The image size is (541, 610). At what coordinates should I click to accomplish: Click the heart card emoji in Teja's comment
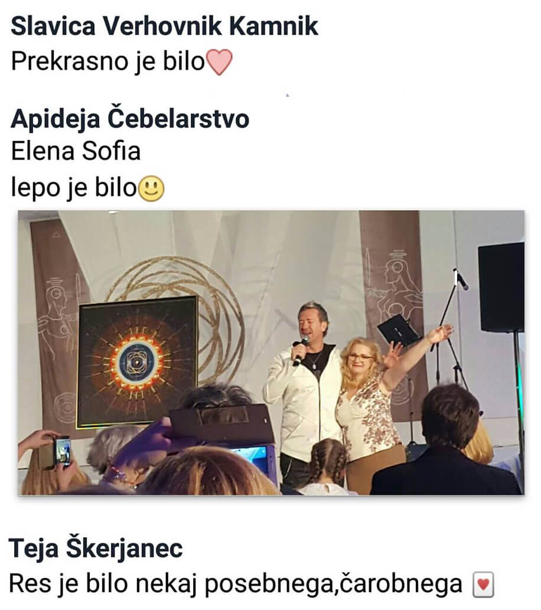[x=483, y=585]
